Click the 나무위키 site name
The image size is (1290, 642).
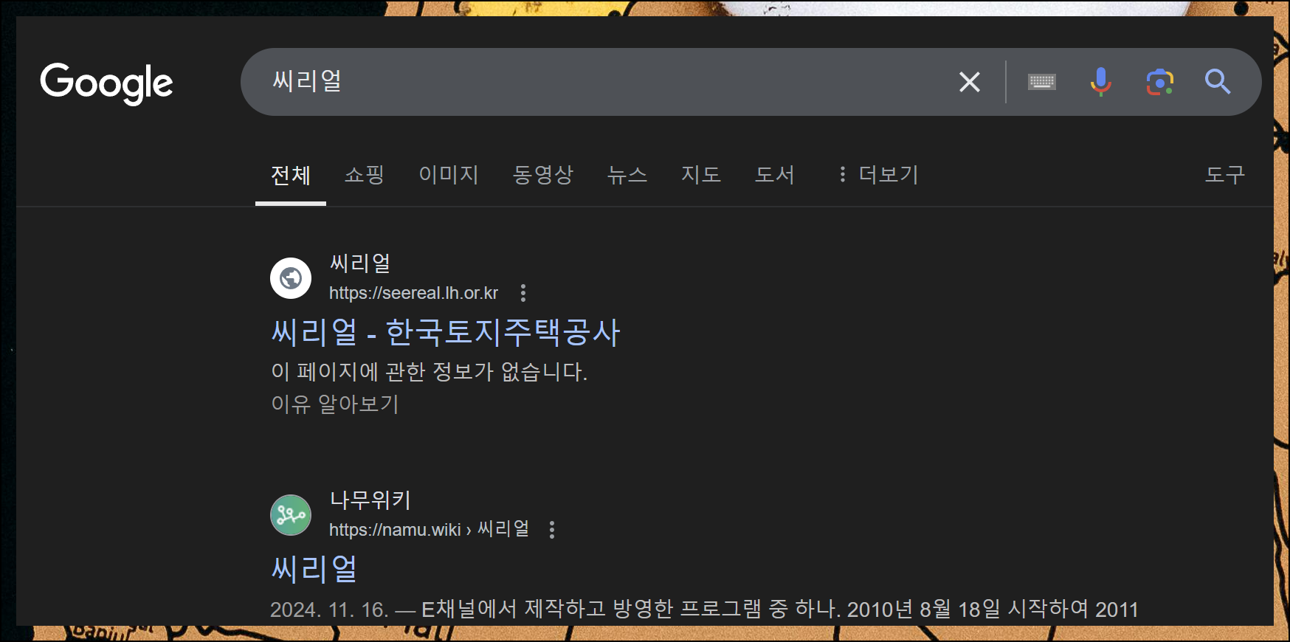[370, 500]
